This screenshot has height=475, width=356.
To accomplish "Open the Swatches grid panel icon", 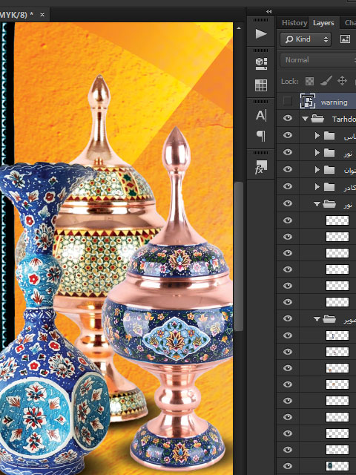I will click(x=261, y=85).
